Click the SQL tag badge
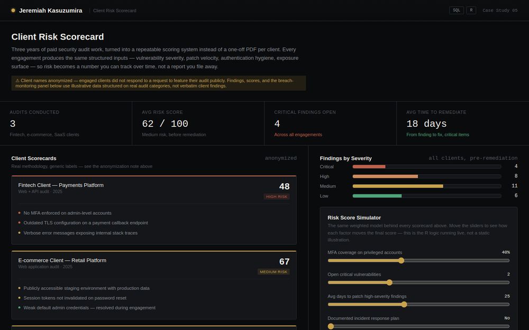Viewport: 529px width, 330px height. (x=457, y=11)
